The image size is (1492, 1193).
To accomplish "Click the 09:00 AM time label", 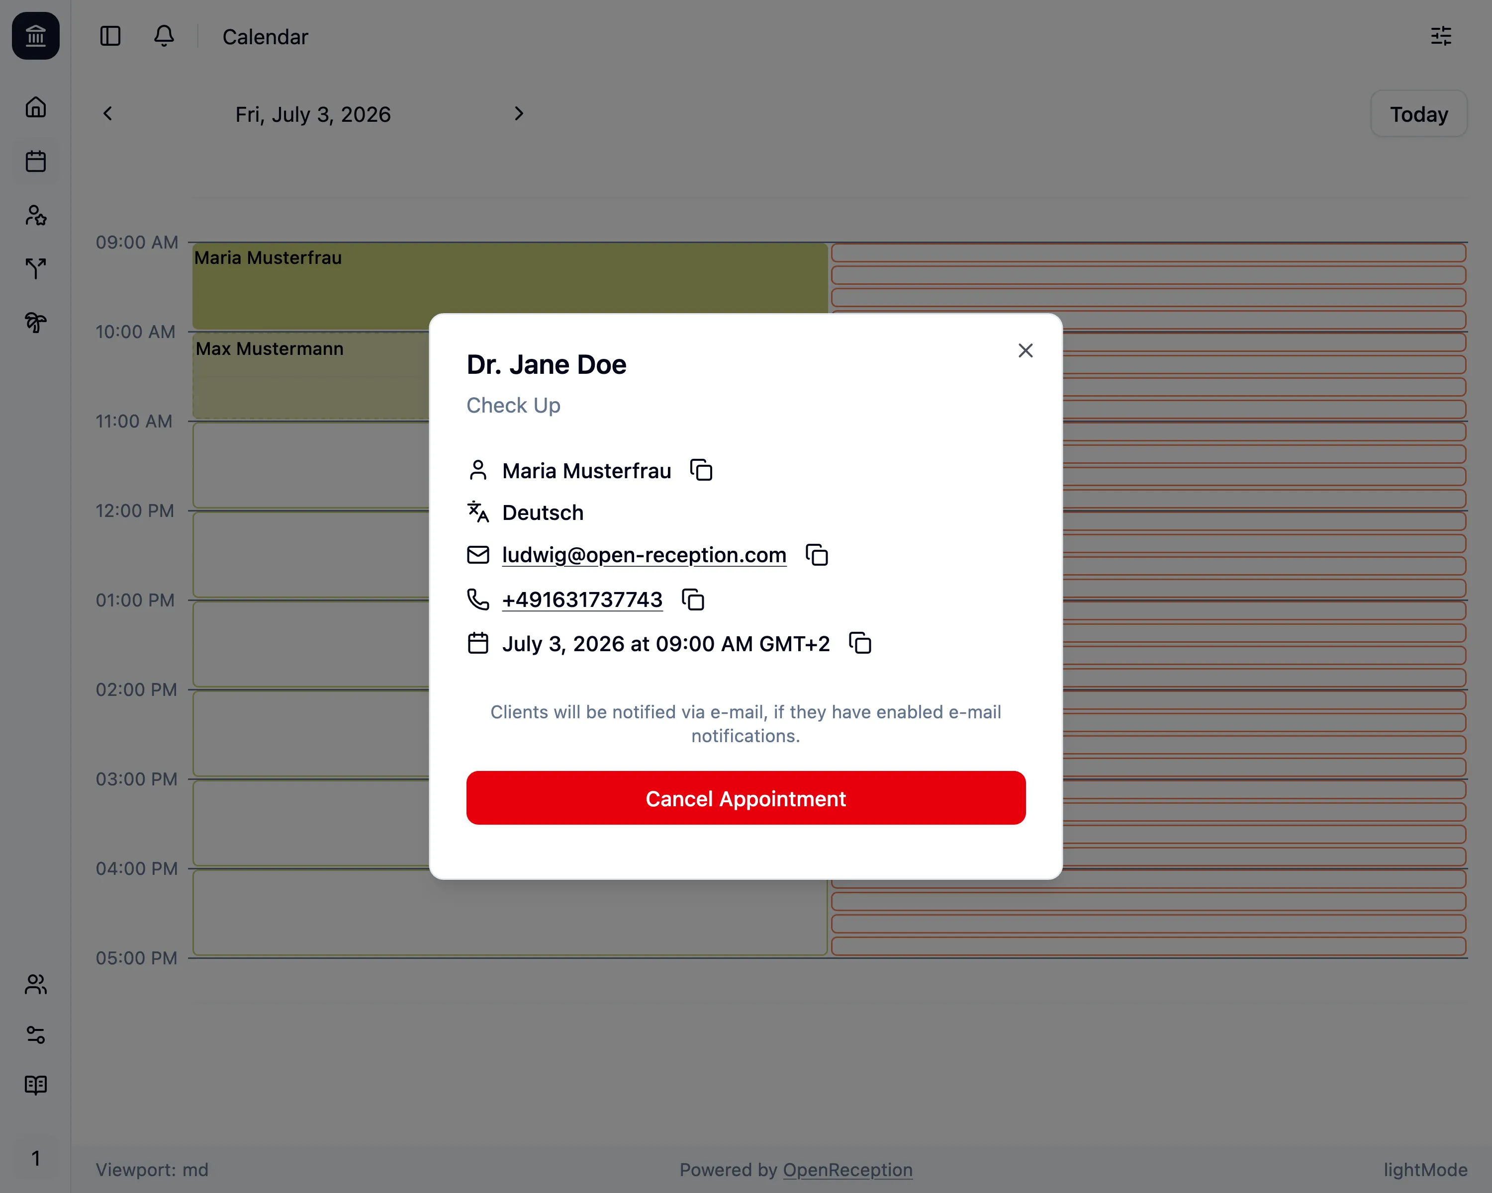I will click(x=137, y=242).
